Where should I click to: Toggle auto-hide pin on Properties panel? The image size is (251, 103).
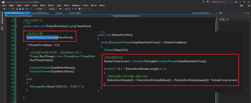(x=246, y=13)
